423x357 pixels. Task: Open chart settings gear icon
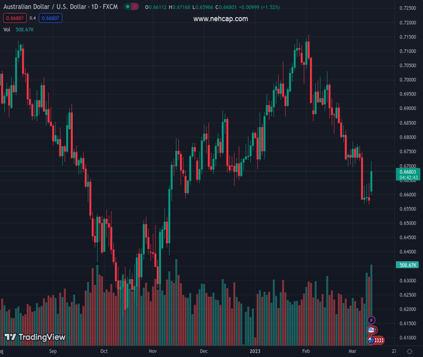pos(409,351)
